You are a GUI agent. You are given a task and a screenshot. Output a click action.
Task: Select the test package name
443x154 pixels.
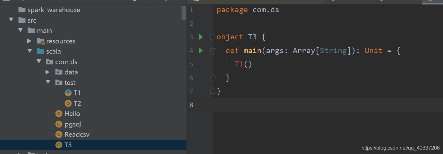coord(70,83)
